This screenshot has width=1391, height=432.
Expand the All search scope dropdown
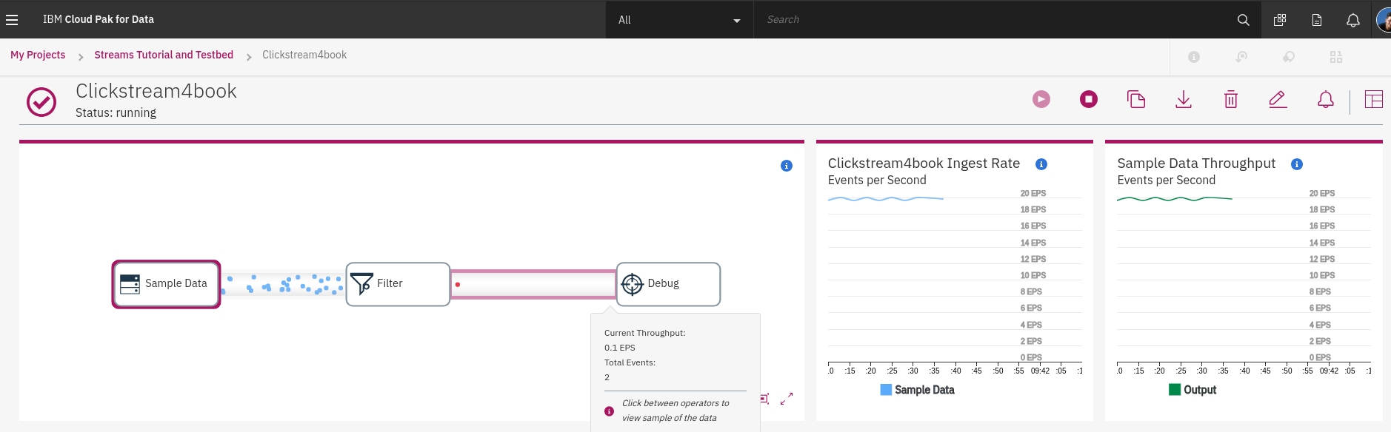pyautogui.click(x=679, y=20)
